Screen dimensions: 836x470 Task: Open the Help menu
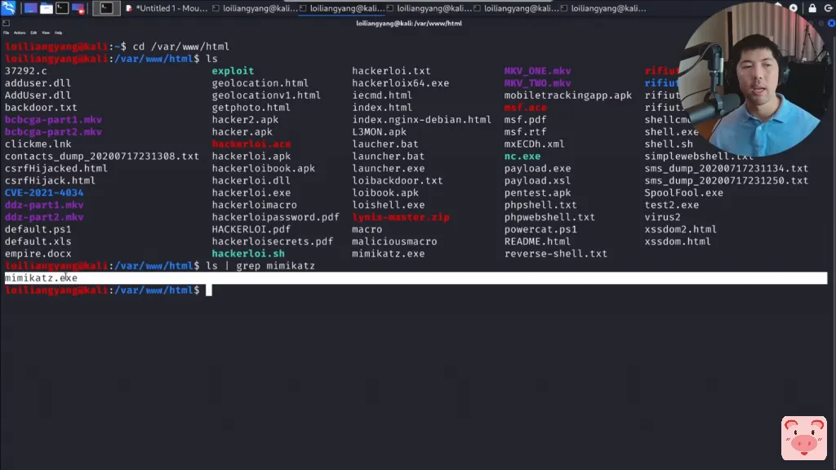[x=59, y=33]
